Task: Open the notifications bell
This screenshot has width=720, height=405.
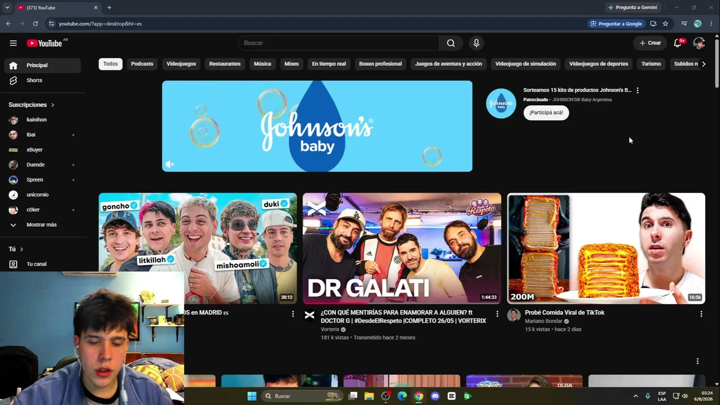Action: 678,43
